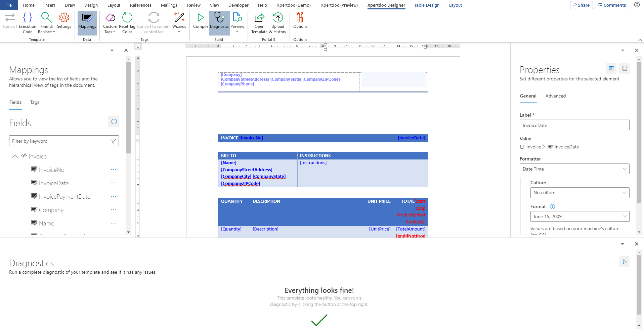Open Find & Replace tool
Image resolution: width=644 pixels, height=329 pixels.
46,23
